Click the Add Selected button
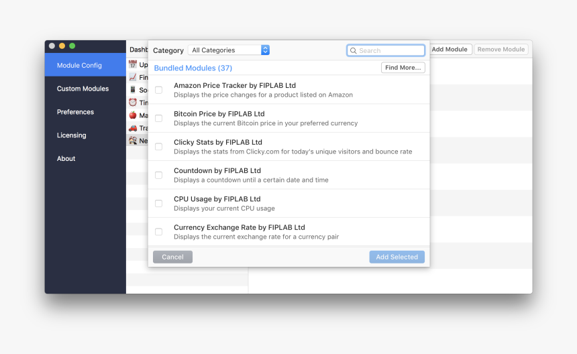Image resolution: width=577 pixels, height=354 pixels. click(x=397, y=257)
